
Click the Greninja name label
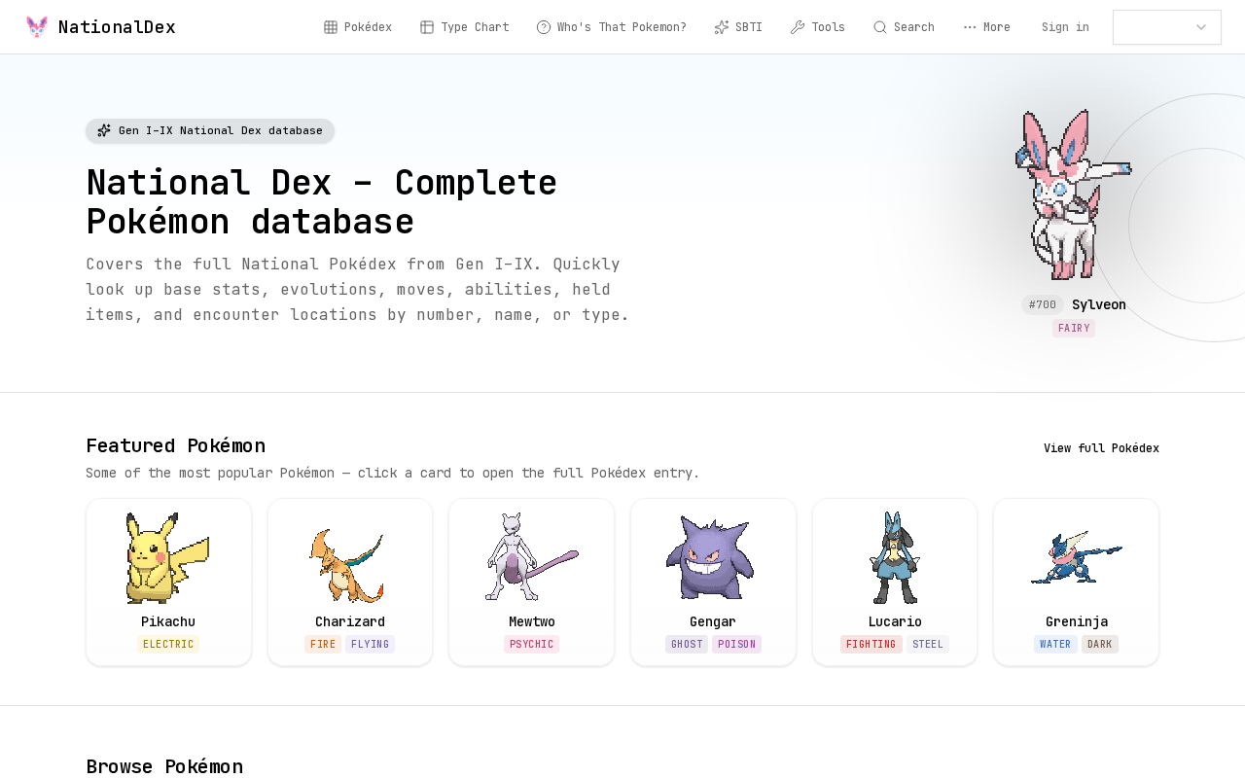coord(1077,621)
